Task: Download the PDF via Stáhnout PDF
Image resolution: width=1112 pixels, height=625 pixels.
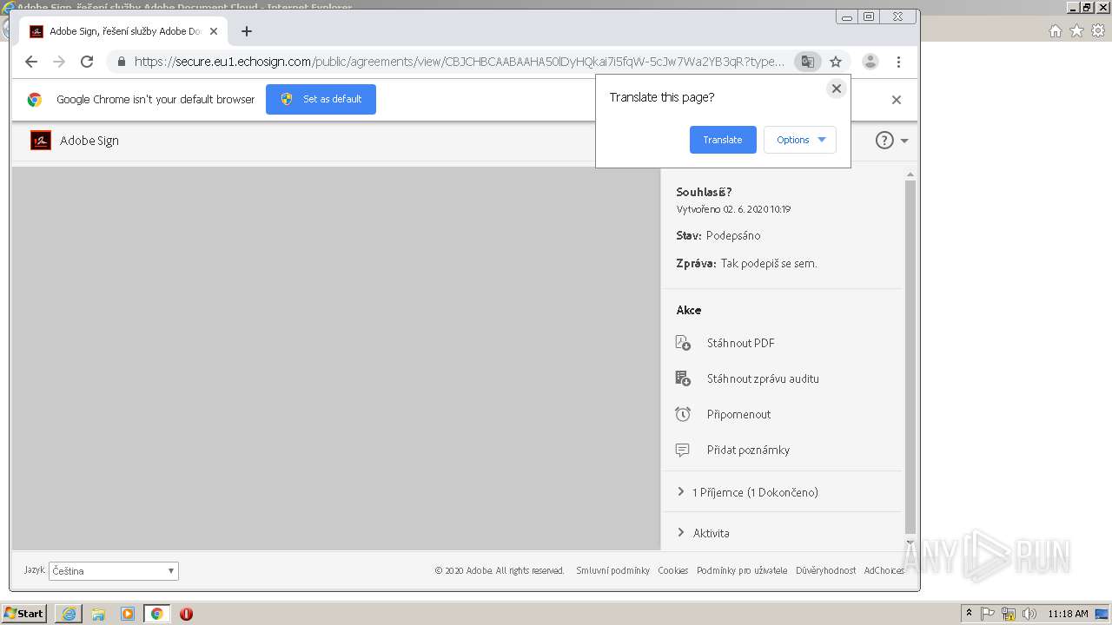Action: pyautogui.click(x=740, y=343)
